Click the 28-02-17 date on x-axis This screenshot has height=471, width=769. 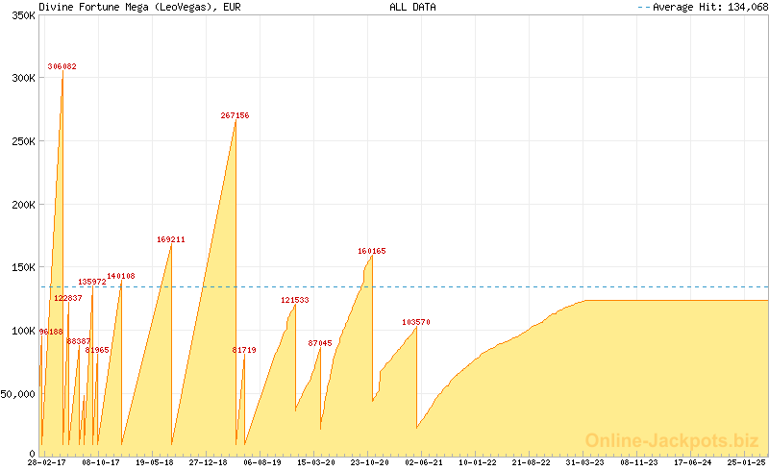coord(46,462)
